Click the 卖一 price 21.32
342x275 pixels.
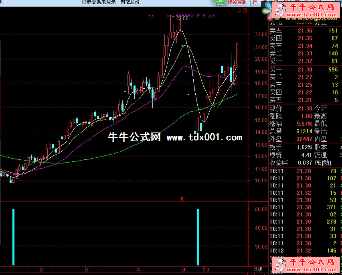pos(305,61)
